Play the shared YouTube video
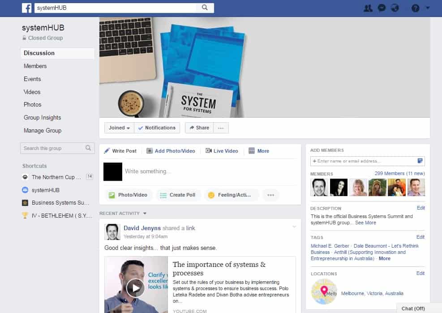Viewport: 442px width, 313px height. [135, 287]
